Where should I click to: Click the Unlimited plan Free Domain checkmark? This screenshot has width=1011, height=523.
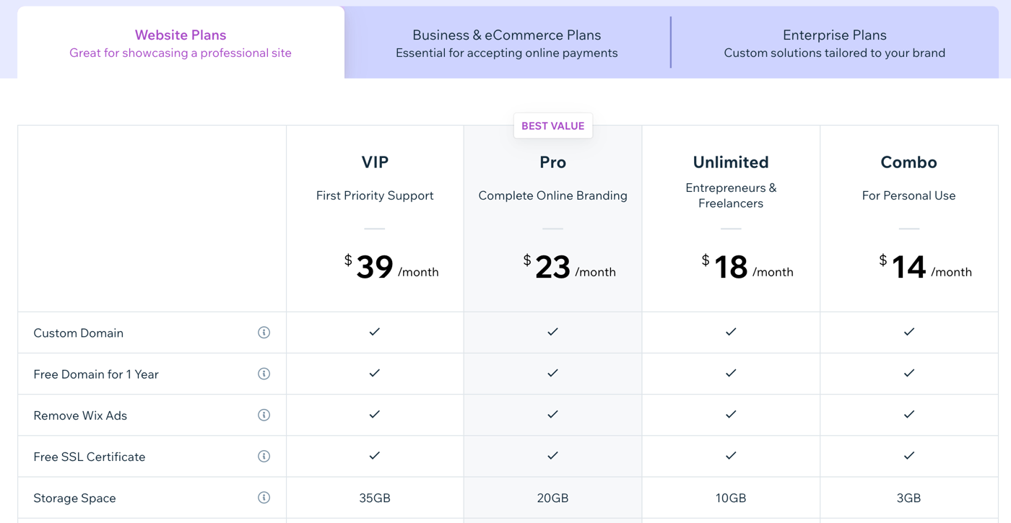coord(731,373)
